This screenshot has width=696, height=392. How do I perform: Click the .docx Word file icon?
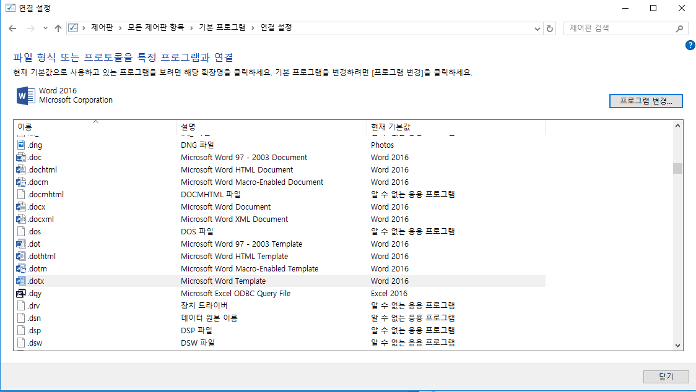21,207
